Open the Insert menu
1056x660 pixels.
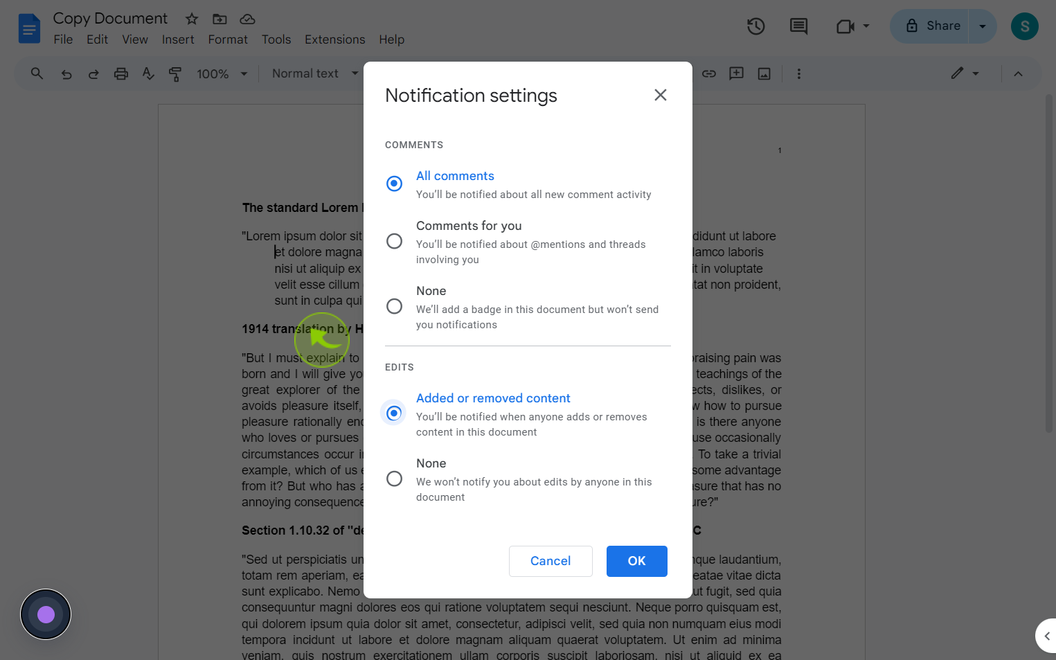[x=178, y=39]
